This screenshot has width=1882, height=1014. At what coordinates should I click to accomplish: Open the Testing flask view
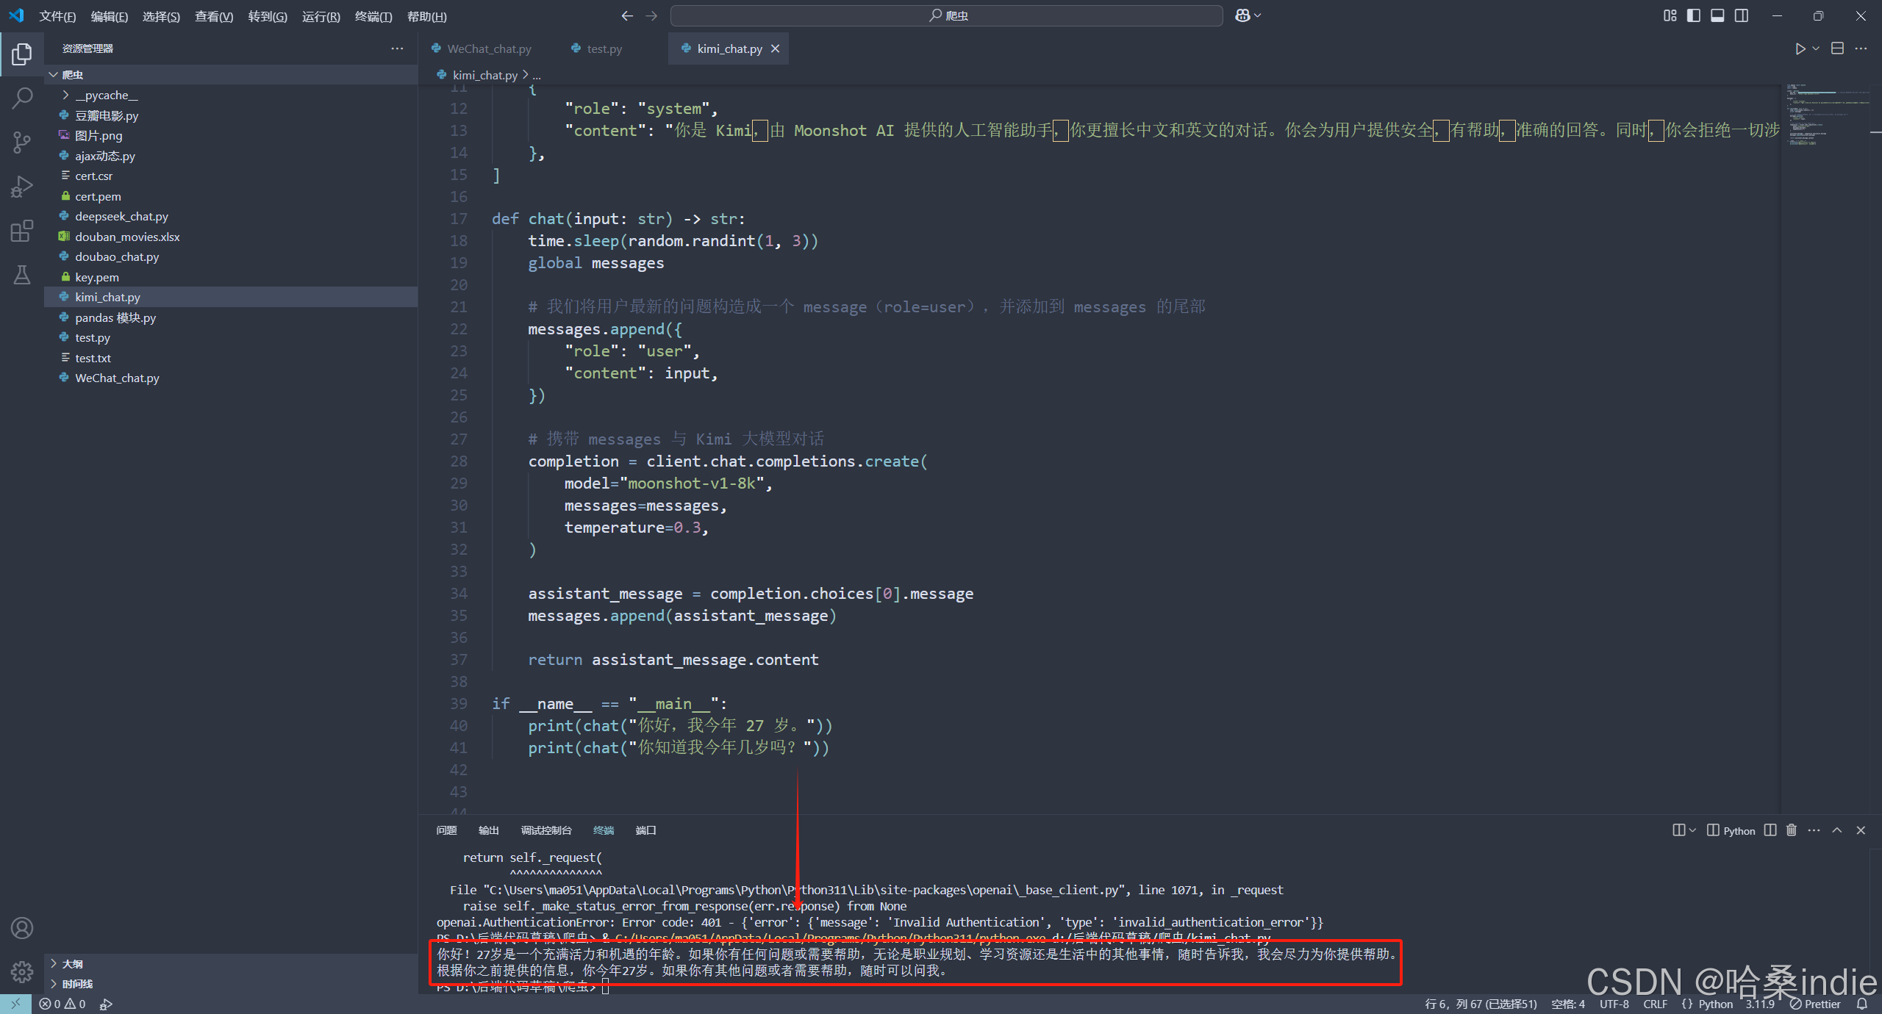point(22,275)
